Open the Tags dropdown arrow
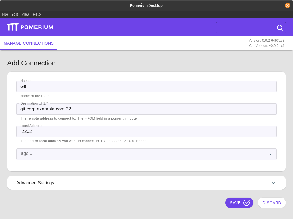293x219 pixels. (x=270, y=154)
